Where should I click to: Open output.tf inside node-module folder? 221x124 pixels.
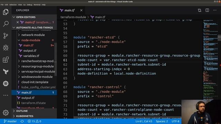click(30, 51)
